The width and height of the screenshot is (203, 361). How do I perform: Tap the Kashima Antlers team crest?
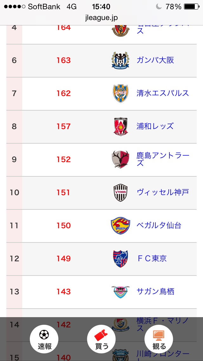(121, 160)
